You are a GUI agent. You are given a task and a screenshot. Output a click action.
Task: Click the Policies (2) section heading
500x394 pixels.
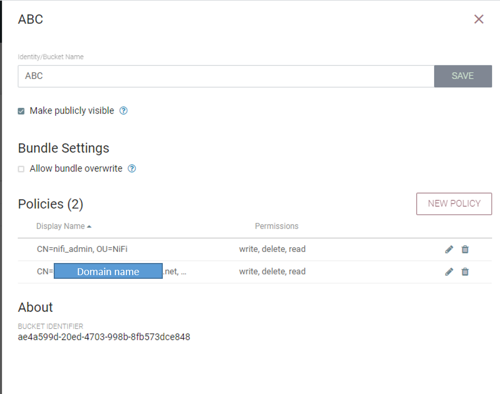click(x=51, y=204)
